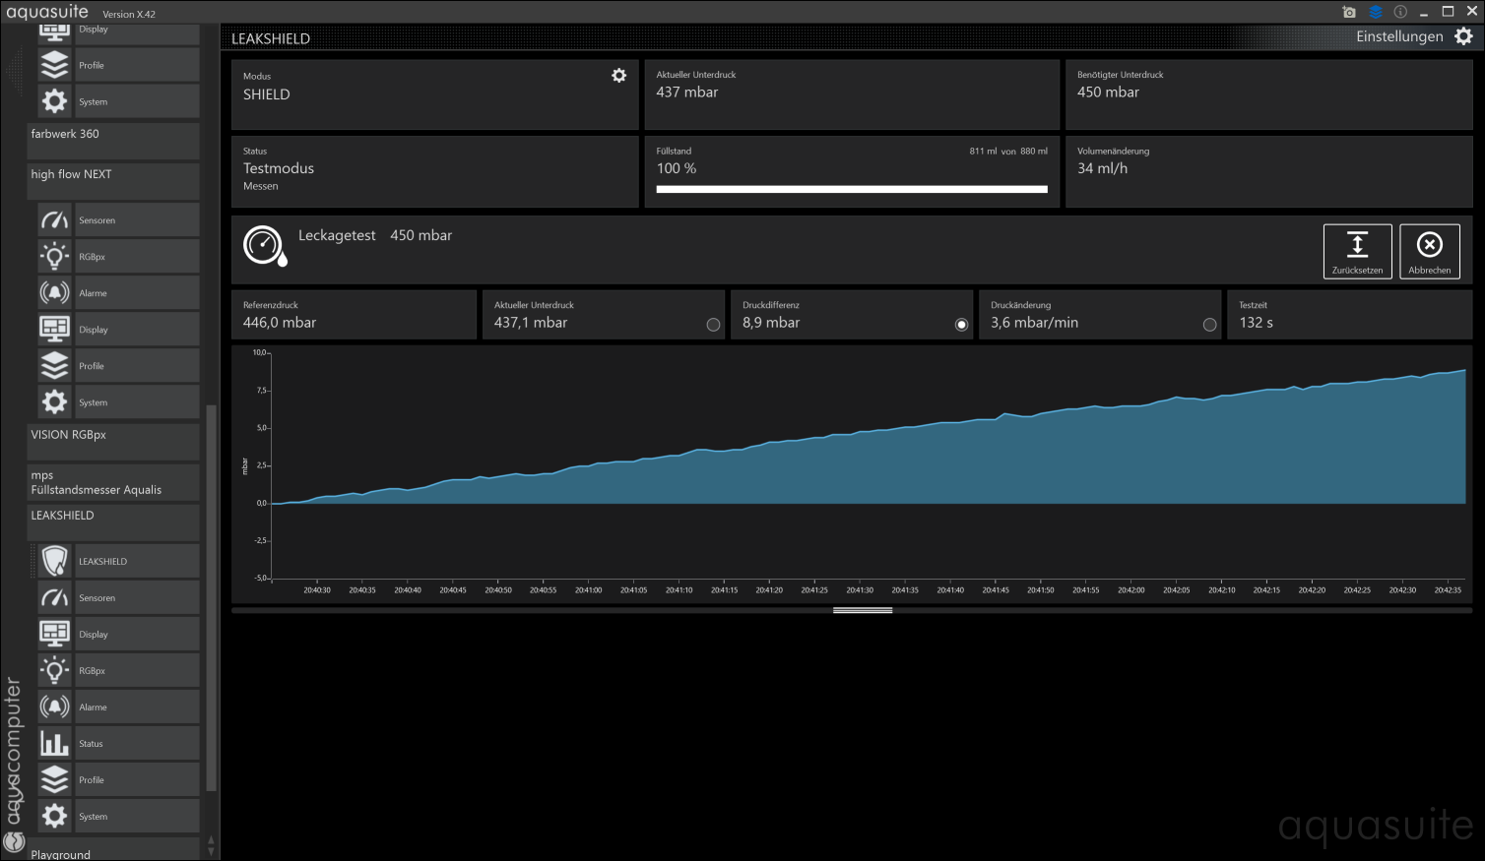Open Display under high flow NEXT
Screen dimensions: 1485x861
[x=118, y=330]
